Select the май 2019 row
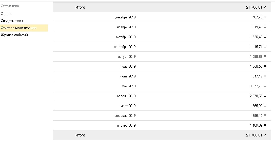The image size is (275, 141). point(162,86)
